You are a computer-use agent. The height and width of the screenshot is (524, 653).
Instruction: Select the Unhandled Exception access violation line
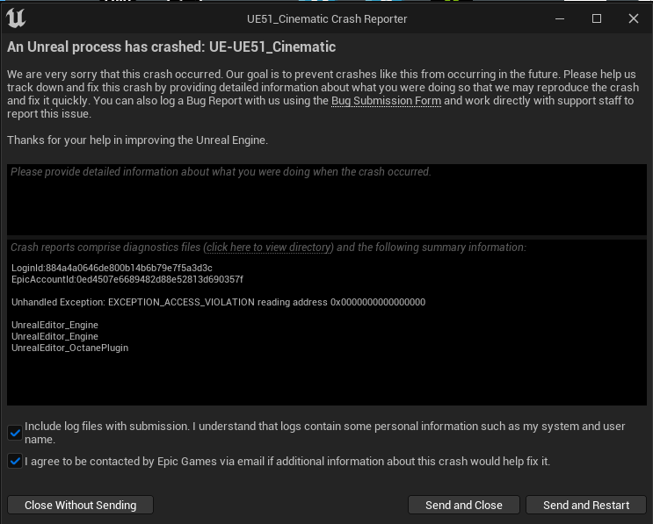pyautogui.click(x=218, y=302)
